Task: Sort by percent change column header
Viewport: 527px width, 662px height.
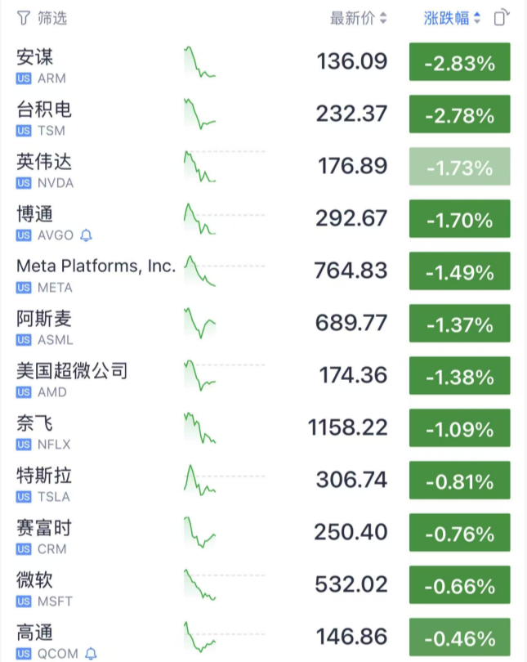Action: tap(453, 18)
